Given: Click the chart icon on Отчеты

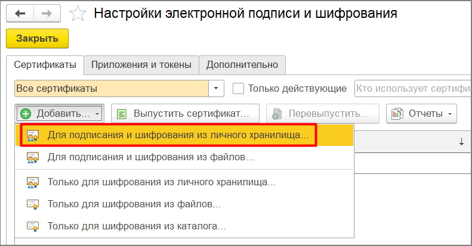Looking at the screenshot, I should (397, 114).
